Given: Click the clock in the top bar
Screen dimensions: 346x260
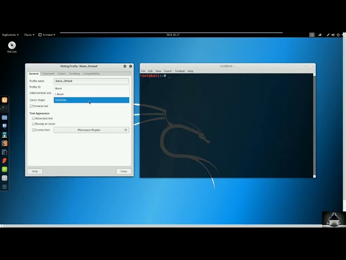Looking at the screenshot, I should point(173,35).
